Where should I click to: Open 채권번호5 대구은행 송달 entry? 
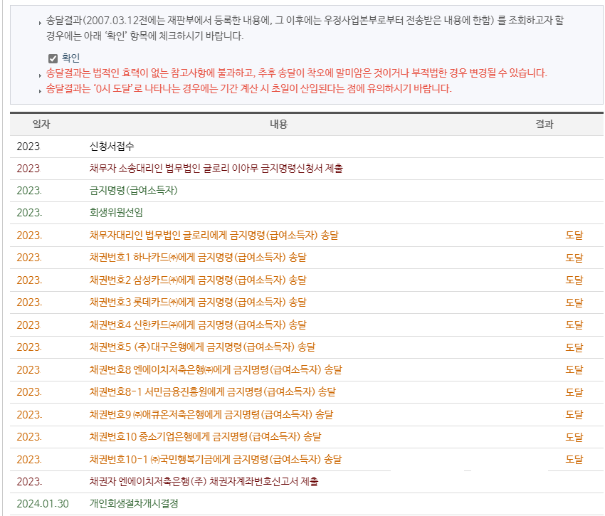pos(202,347)
